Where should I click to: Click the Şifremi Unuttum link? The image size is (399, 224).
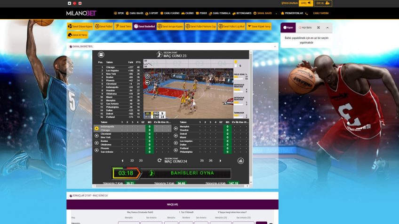[x=289, y=3]
